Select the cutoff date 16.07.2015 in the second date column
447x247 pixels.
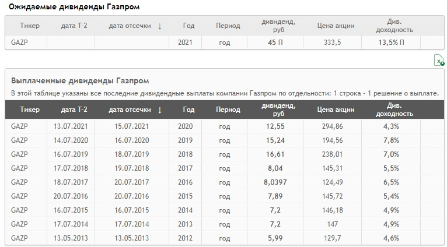[132, 210]
